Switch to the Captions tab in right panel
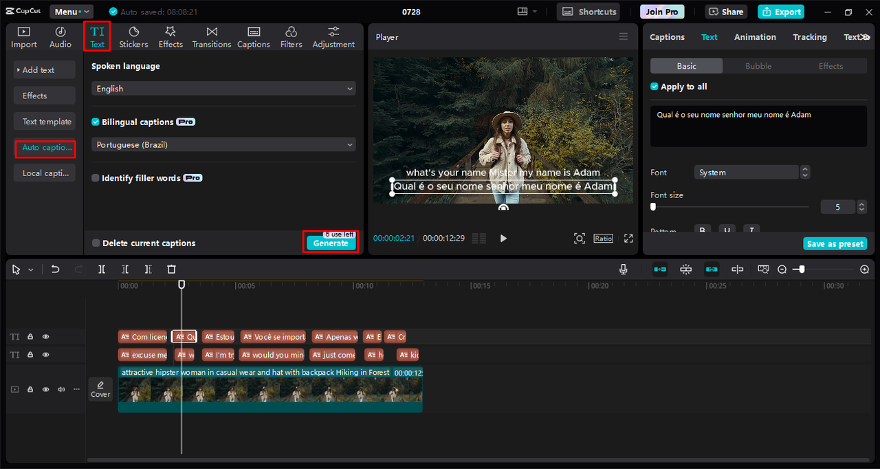Screen dimensions: 880x469 [667, 37]
